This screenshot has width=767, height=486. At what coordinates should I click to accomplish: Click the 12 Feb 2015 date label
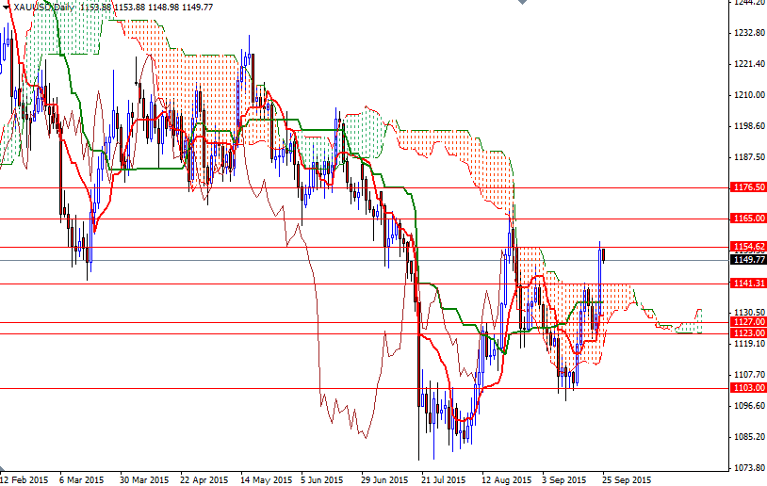pos(24,478)
